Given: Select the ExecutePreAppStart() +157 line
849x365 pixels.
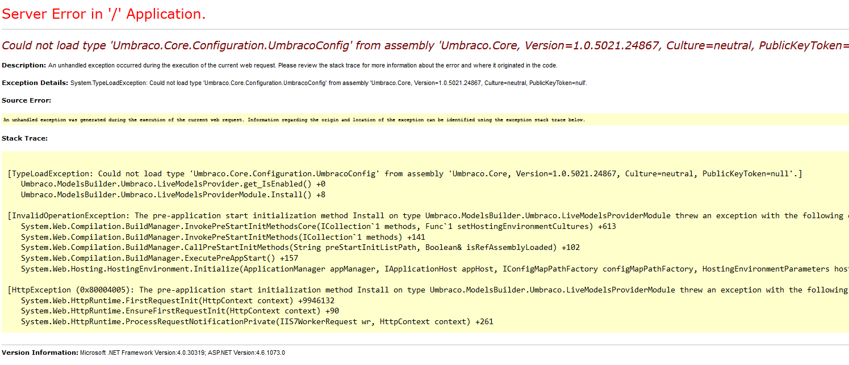Looking at the screenshot, I should pyautogui.click(x=160, y=258).
